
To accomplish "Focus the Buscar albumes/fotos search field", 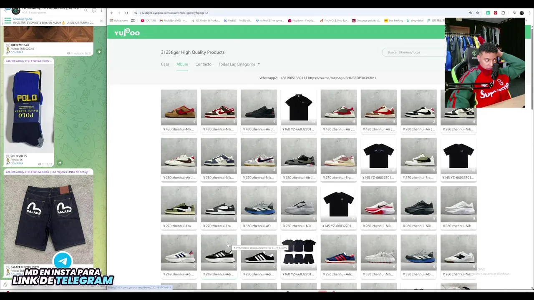I will click(x=414, y=52).
